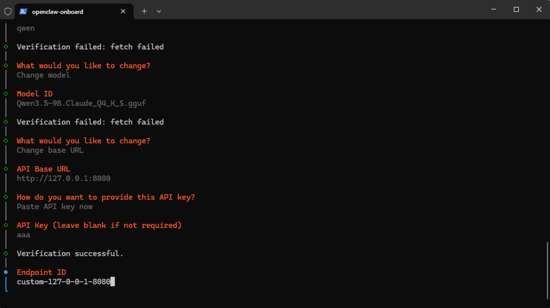Close the terminal window

click(x=539, y=10)
